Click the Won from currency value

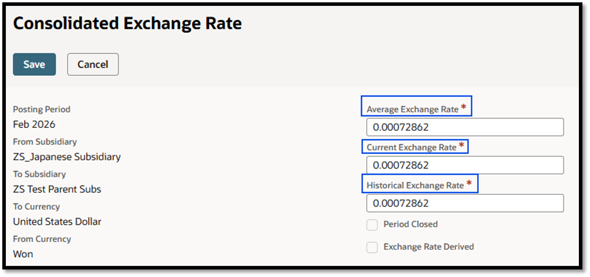click(23, 254)
